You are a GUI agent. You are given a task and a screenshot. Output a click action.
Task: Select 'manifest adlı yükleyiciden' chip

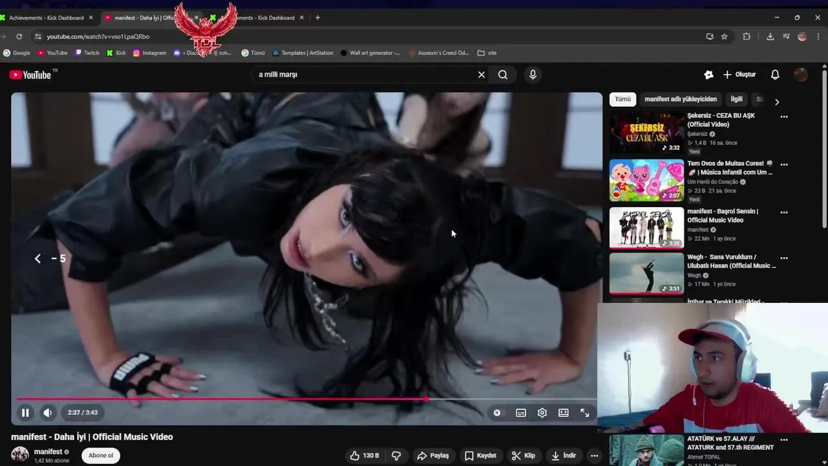pos(681,99)
